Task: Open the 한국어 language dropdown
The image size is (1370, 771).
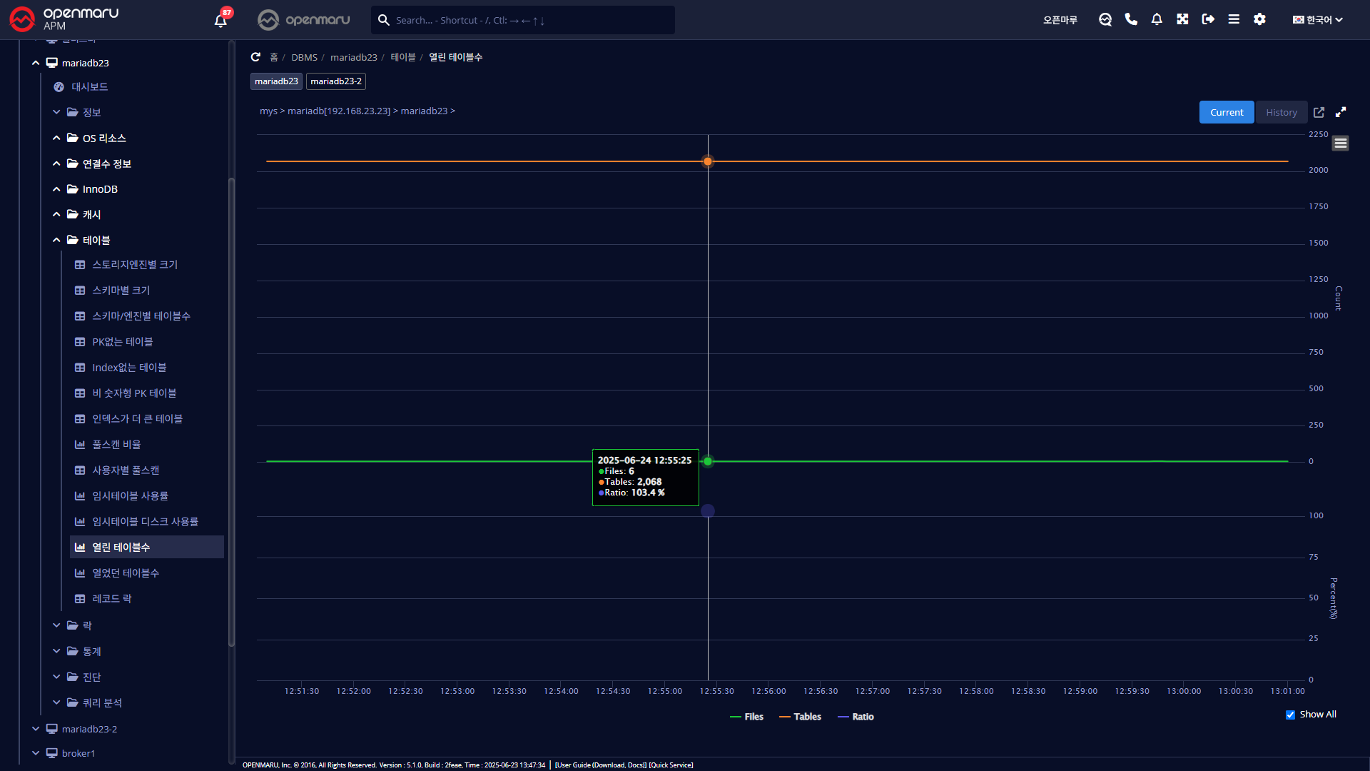Action: [1317, 20]
